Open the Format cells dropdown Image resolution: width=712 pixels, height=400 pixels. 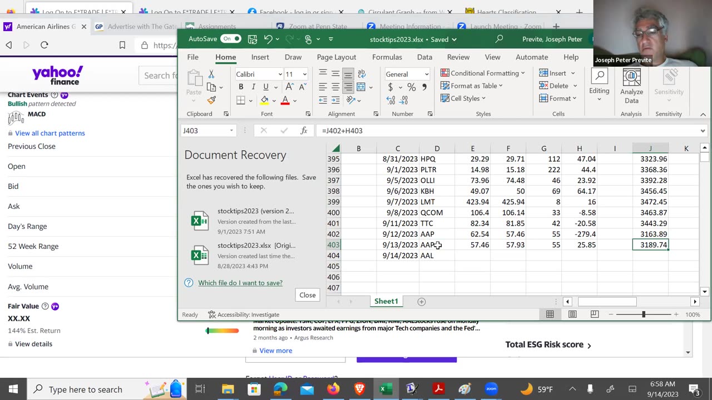click(x=558, y=98)
